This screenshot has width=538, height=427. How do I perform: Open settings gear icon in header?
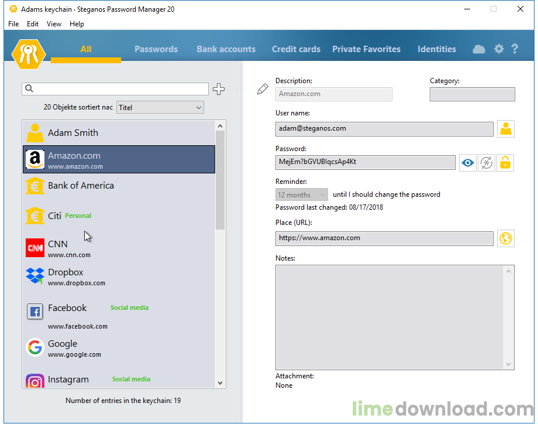coord(499,49)
